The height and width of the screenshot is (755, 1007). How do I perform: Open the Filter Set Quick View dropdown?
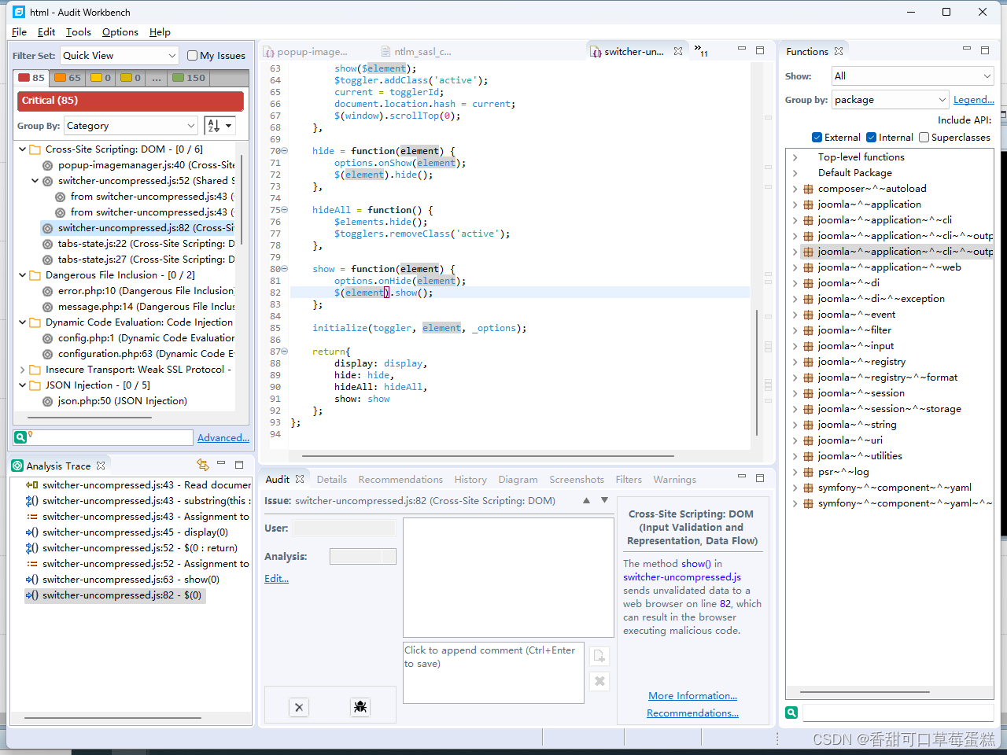[120, 55]
